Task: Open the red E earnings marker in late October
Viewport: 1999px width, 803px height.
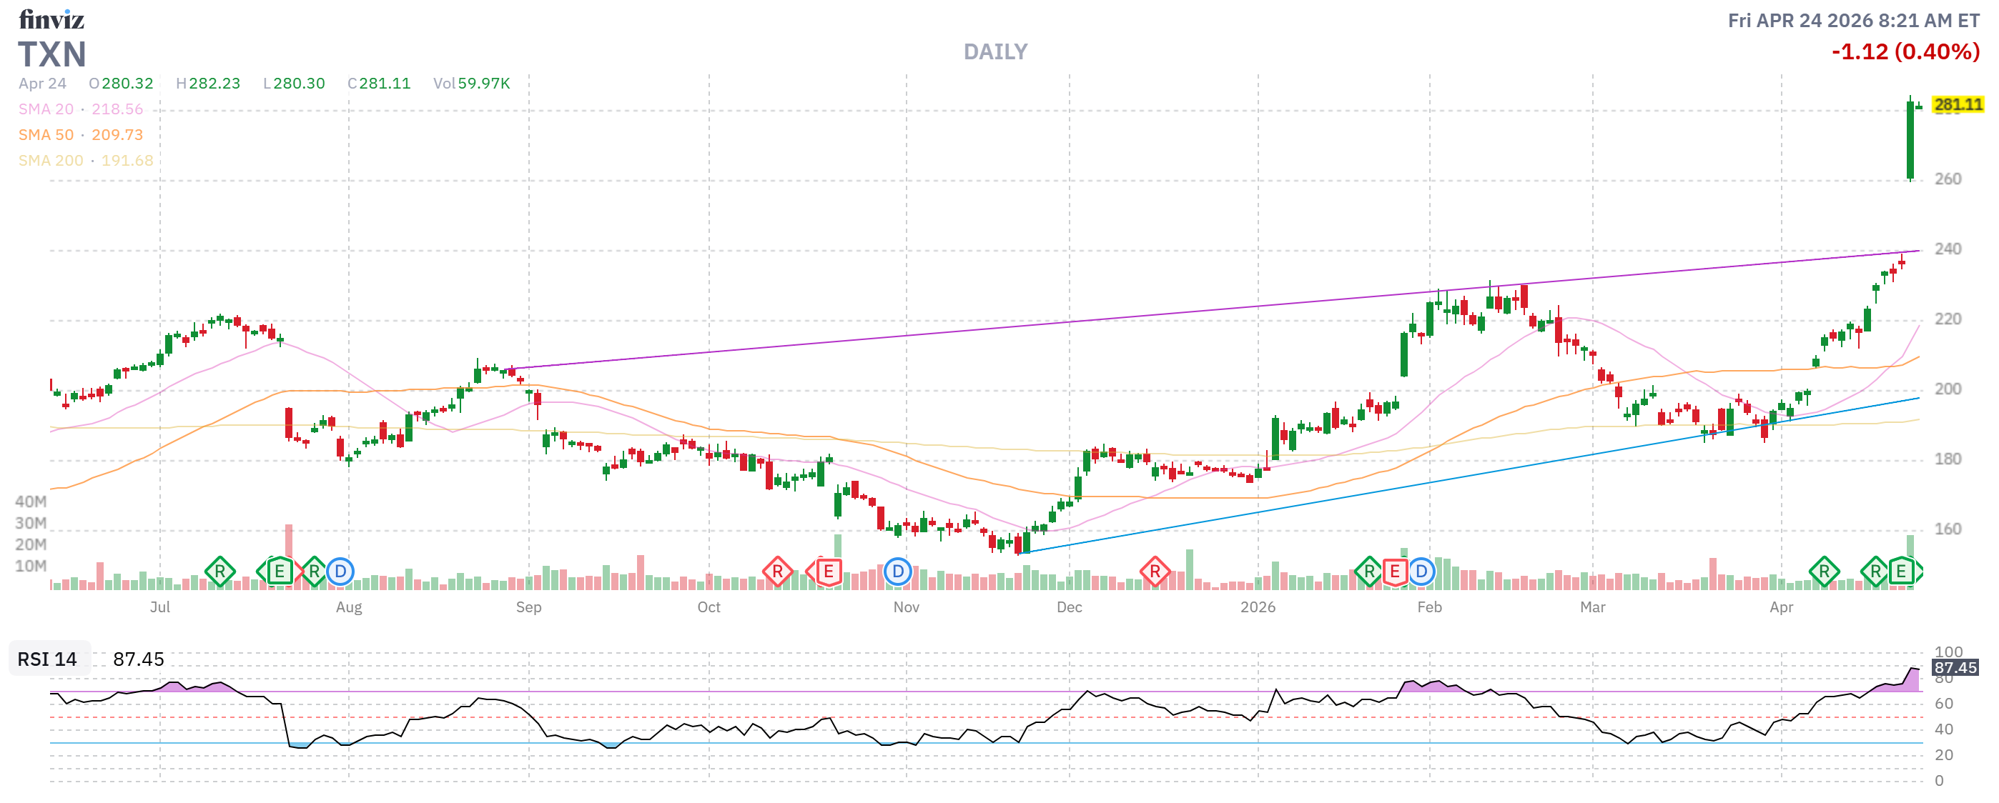Action: pyautogui.click(x=828, y=572)
